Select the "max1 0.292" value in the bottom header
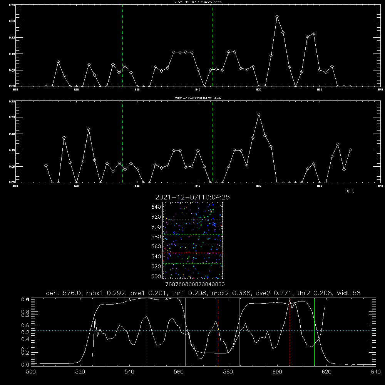This screenshot has width=385, height=385. 106,293
